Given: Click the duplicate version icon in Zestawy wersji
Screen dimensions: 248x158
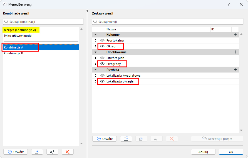Looking at the screenshot, I should [x=141, y=139].
